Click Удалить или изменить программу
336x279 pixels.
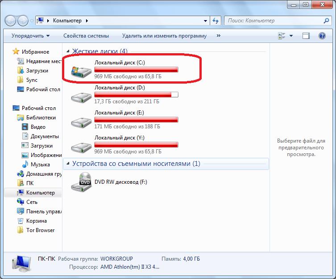(x=164, y=36)
